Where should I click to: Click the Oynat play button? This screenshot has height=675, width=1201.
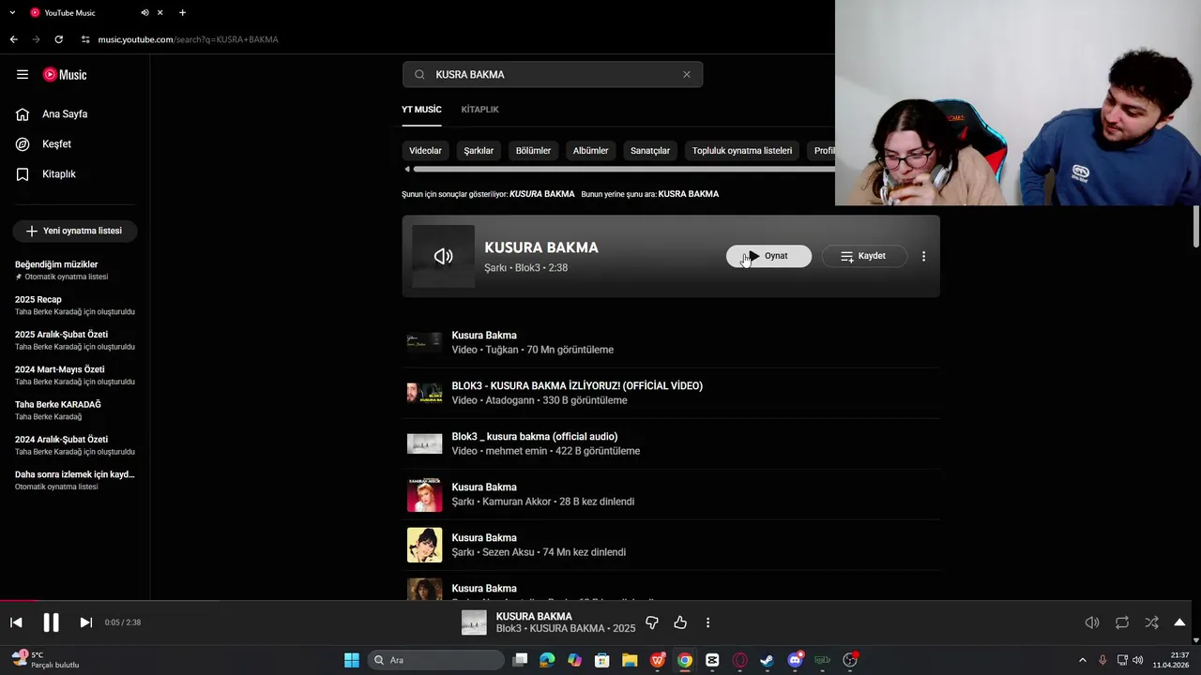click(768, 256)
